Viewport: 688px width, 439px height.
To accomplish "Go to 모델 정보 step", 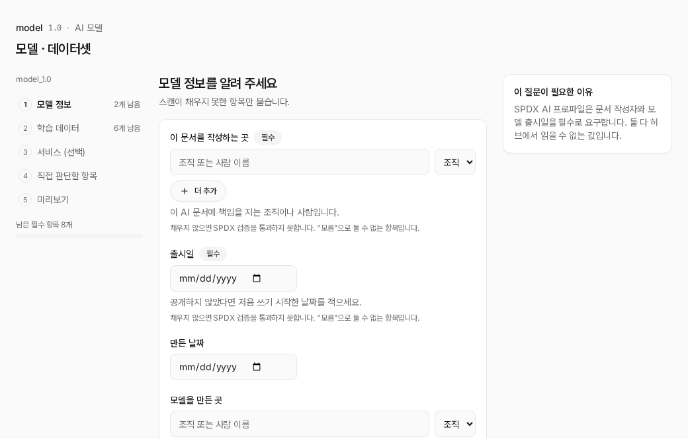I will pos(79,104).
